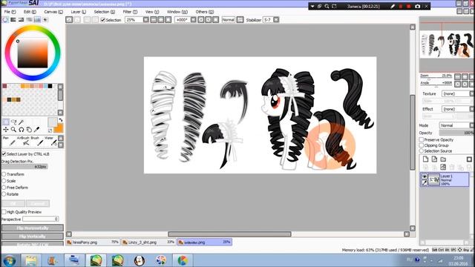475x267 pixels.
Task: Click the Flip Horizontally button
Action: click(x=33, y=228)
